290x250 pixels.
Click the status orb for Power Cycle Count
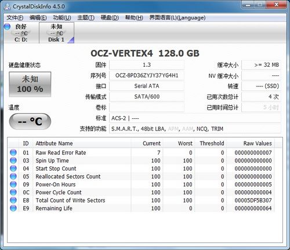[x=13, y=192]
